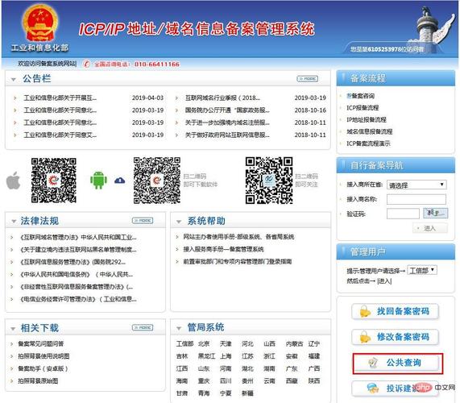The width and height of the screenshot is (460, 403).
Task: Open ICP报备流程 link
Action: tap(363, 108)
